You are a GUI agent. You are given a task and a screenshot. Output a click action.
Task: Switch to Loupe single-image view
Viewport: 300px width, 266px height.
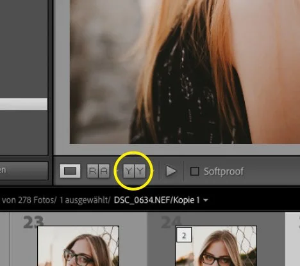click(x=70, y=171)
